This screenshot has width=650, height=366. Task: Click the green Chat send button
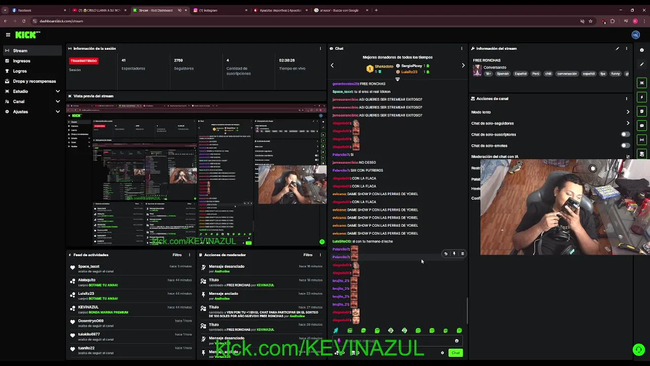[456, 353]
